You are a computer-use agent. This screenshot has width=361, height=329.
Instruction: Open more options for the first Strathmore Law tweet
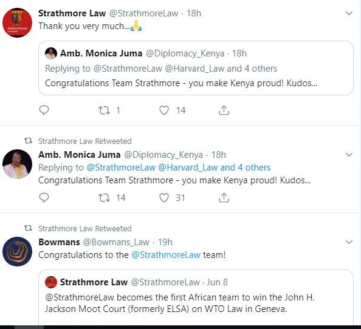pos(349,13)
